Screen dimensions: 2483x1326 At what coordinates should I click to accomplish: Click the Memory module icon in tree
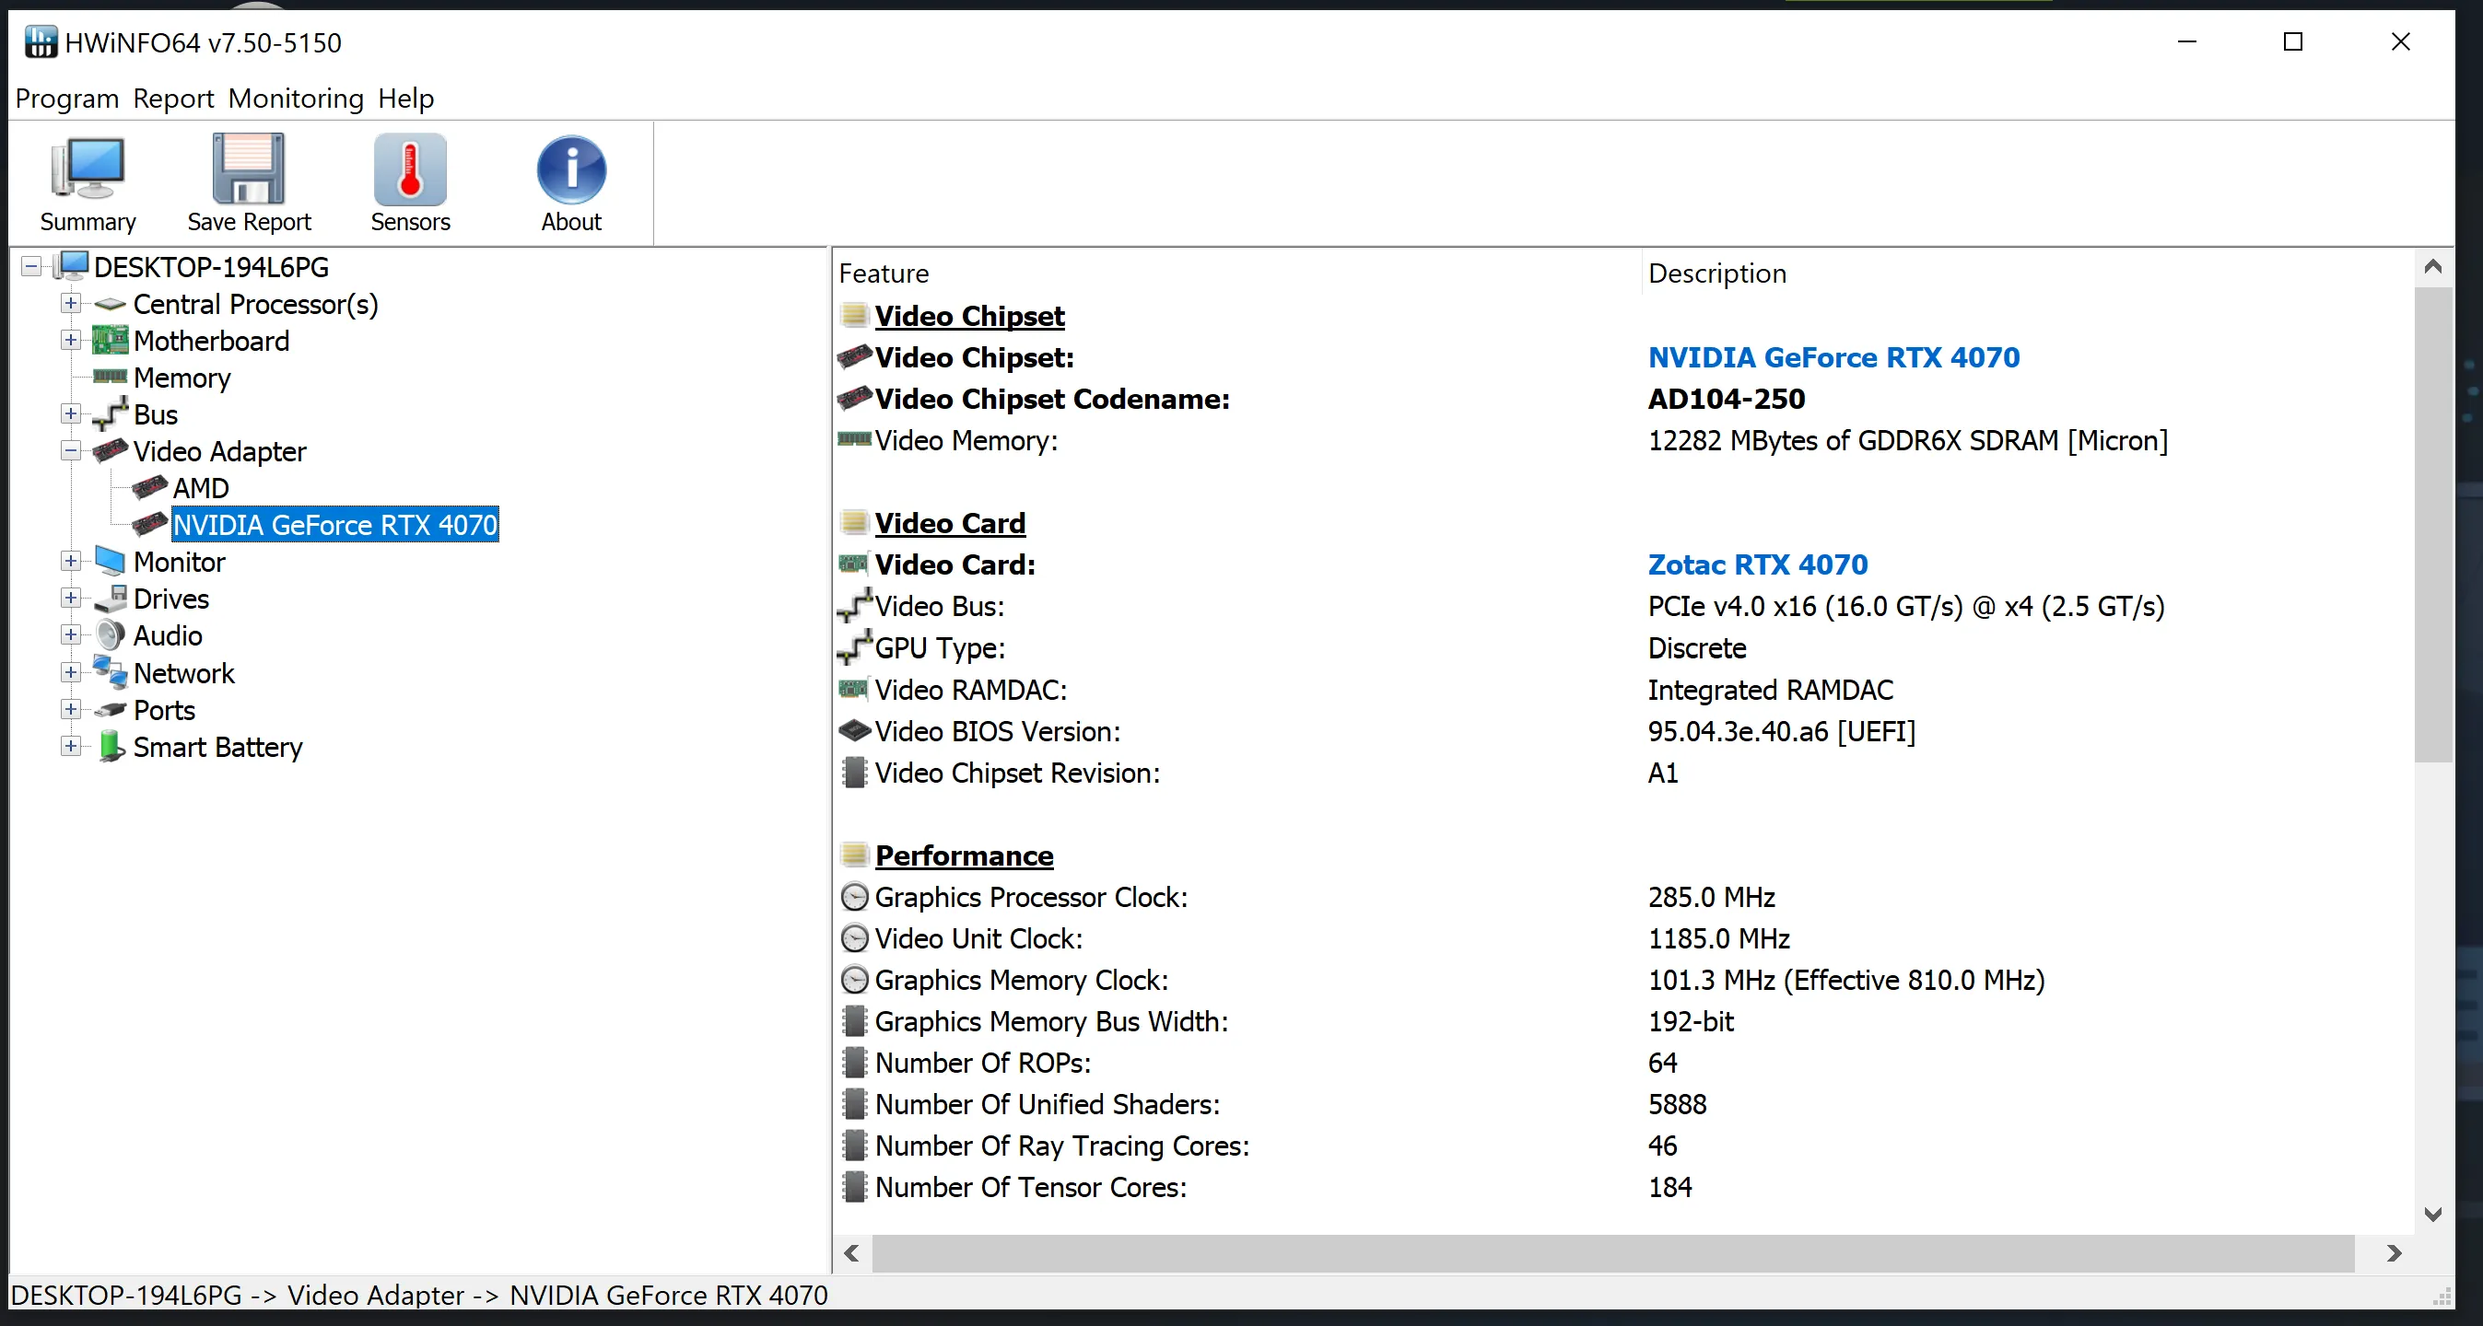(110, 377)
